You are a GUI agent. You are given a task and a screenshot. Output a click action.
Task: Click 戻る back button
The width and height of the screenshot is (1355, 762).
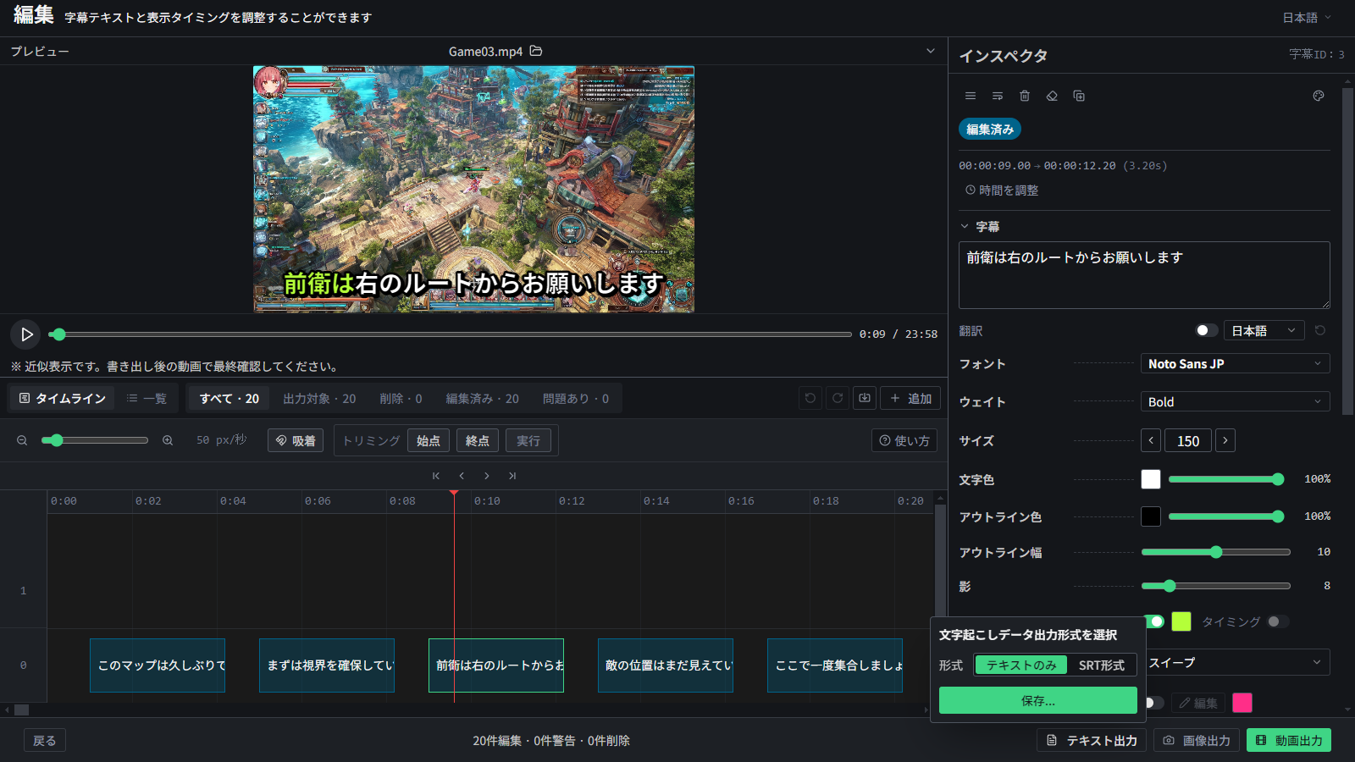45,741
